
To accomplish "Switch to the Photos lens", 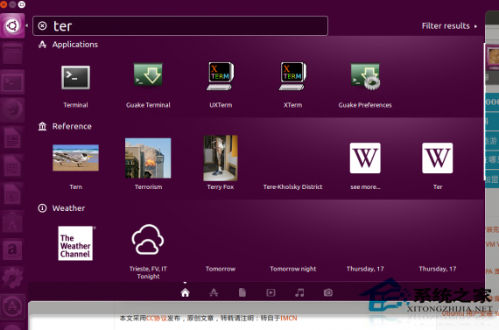I will pyautogui.click(x=328, y=292).
